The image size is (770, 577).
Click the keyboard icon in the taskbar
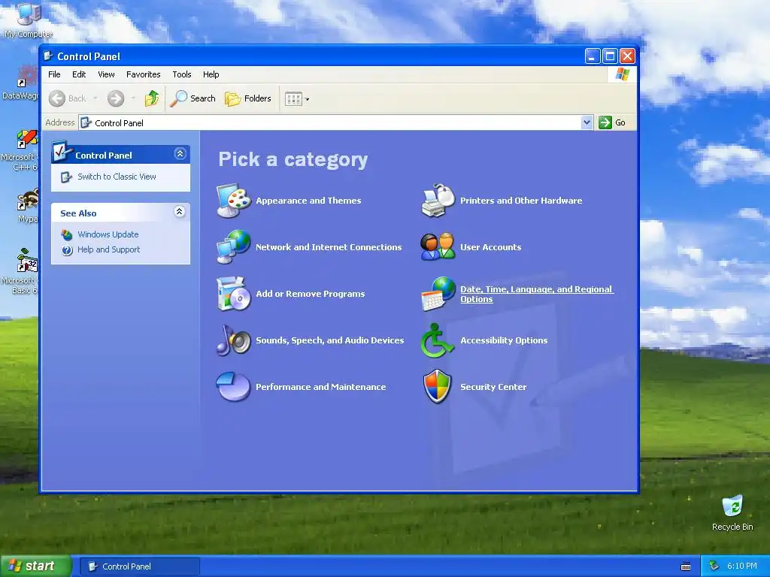tap(686, 566)
